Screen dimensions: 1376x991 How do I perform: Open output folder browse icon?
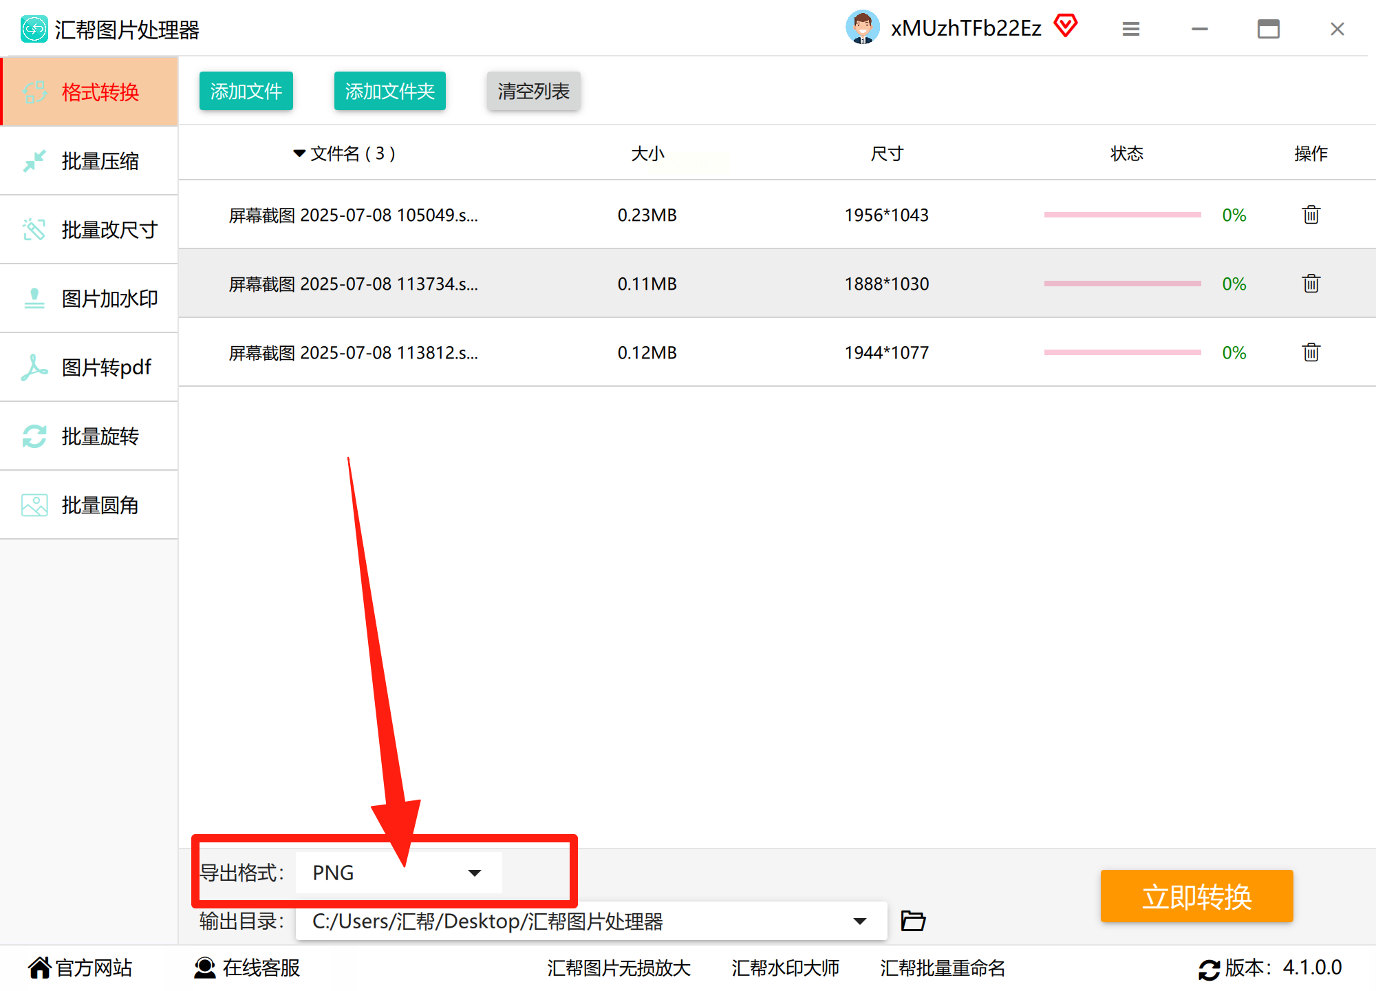coord(913,921)
